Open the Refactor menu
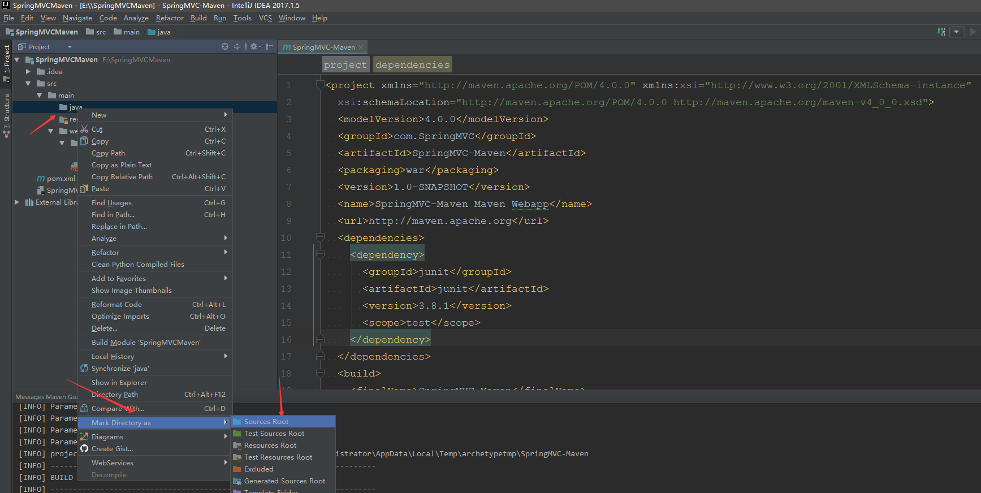The image size is (981, 493). 170,18
